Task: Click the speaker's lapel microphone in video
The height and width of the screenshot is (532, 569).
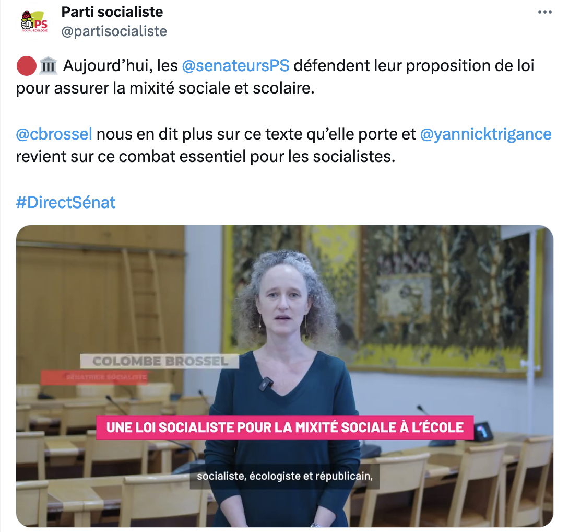Action: (266, 384)
